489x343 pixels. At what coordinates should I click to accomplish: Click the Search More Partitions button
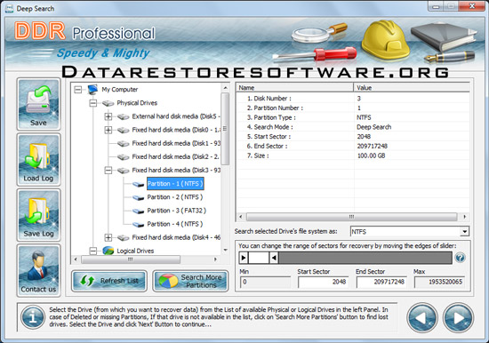click(x=190, y=281)
